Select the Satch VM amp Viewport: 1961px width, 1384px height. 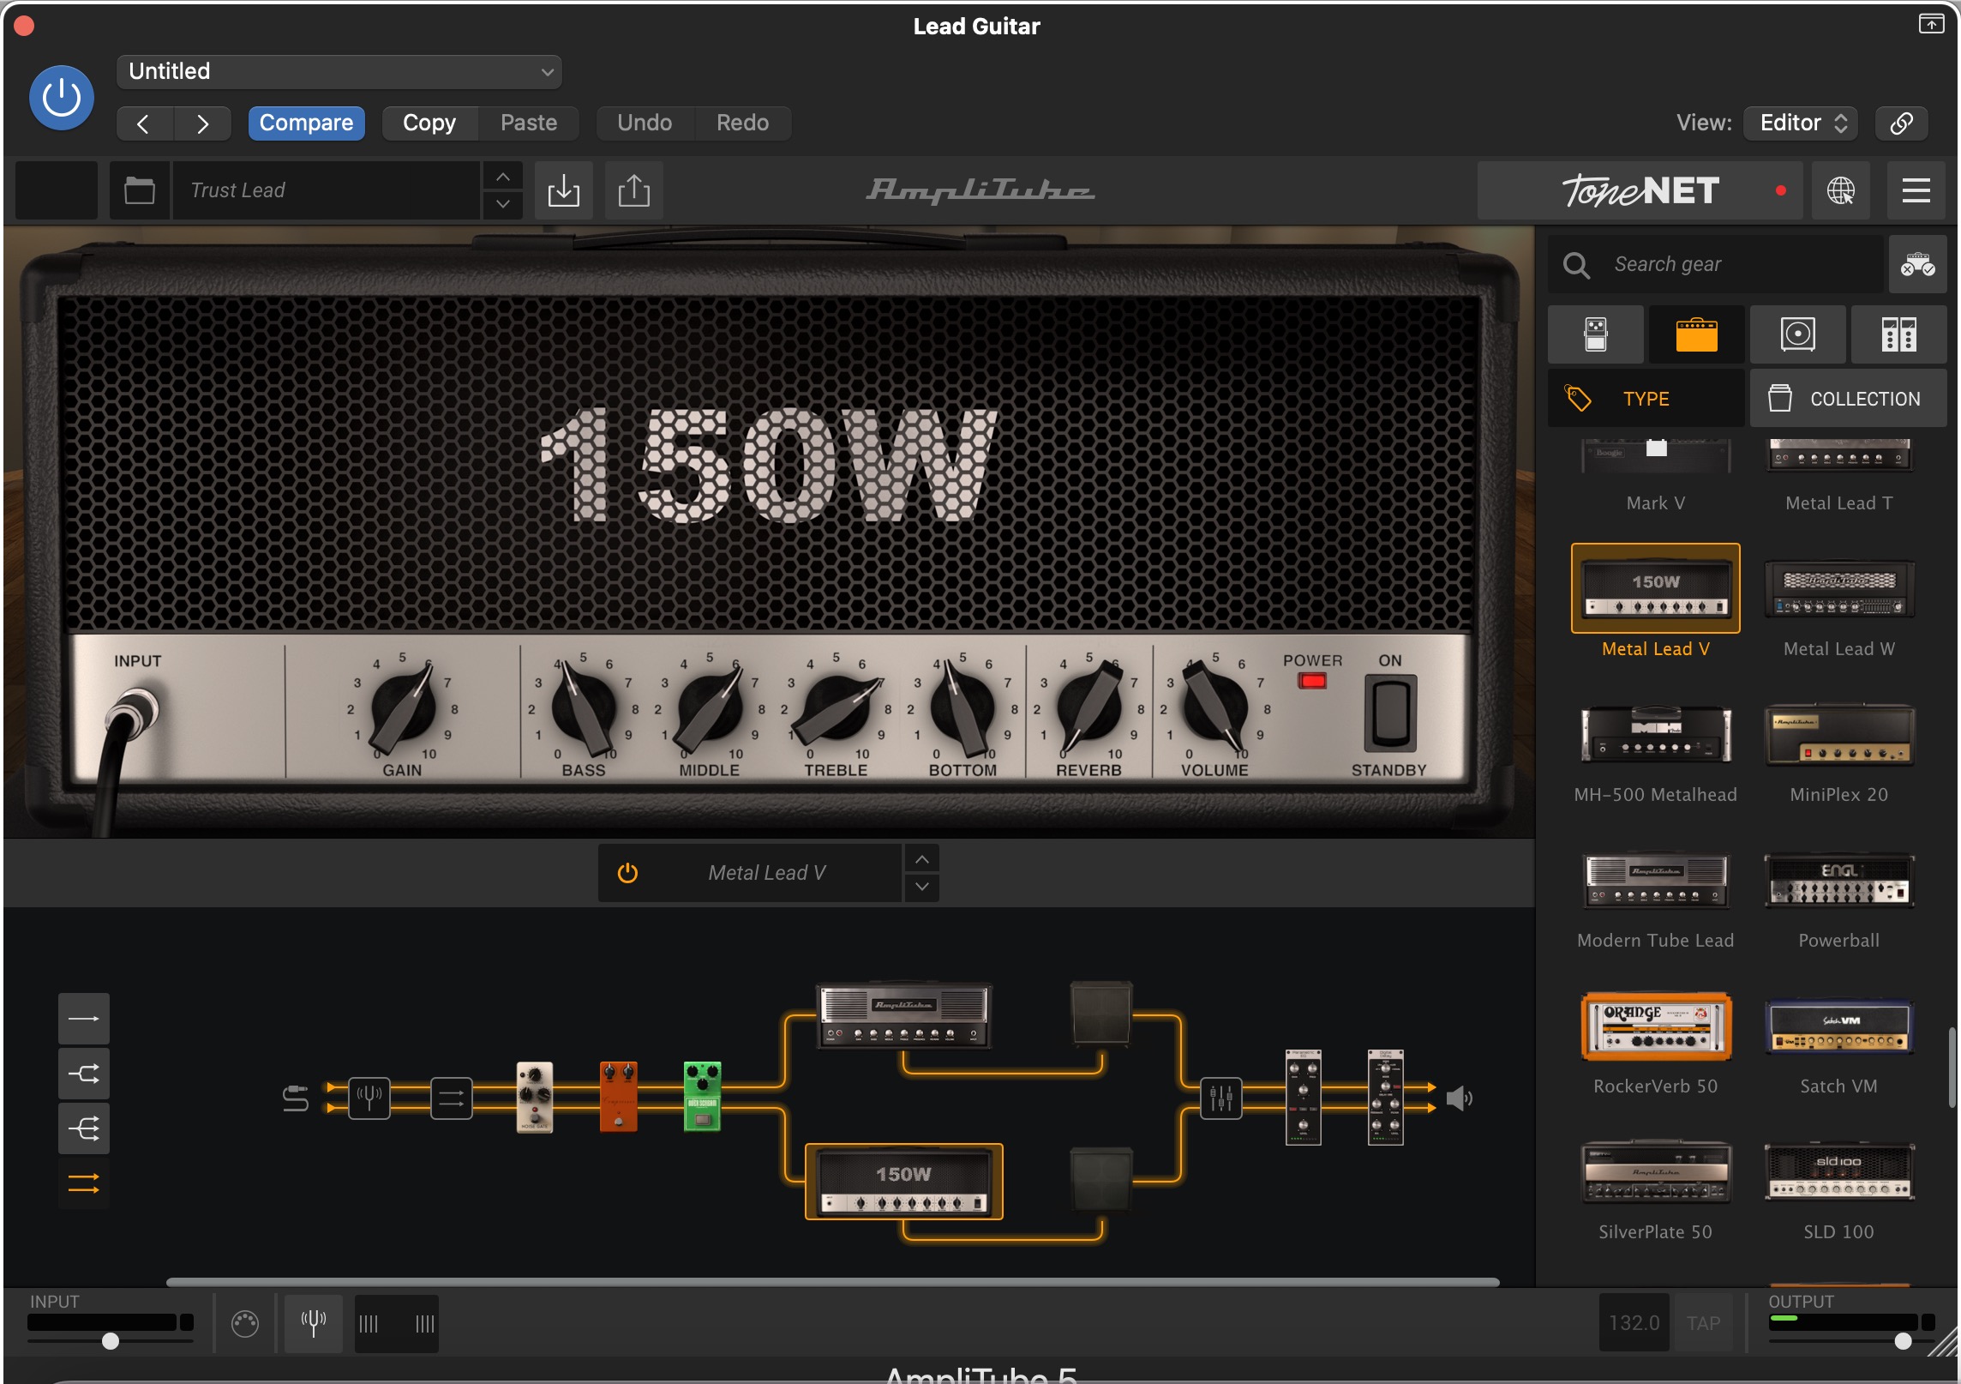[1839, 1026]
